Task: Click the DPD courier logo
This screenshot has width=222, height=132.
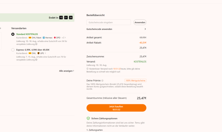Action: pyautogui.click(x=55, y=38)
